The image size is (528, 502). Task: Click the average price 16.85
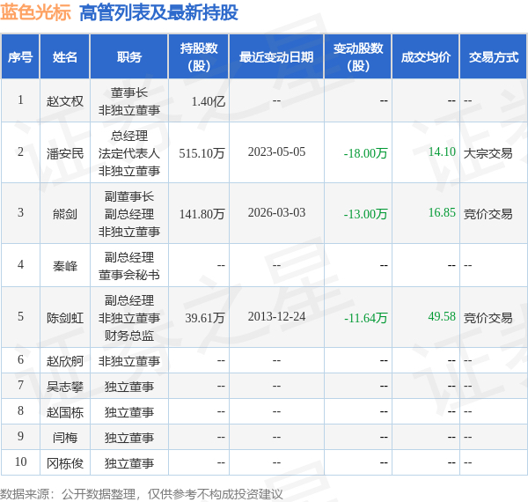point(442,212)
